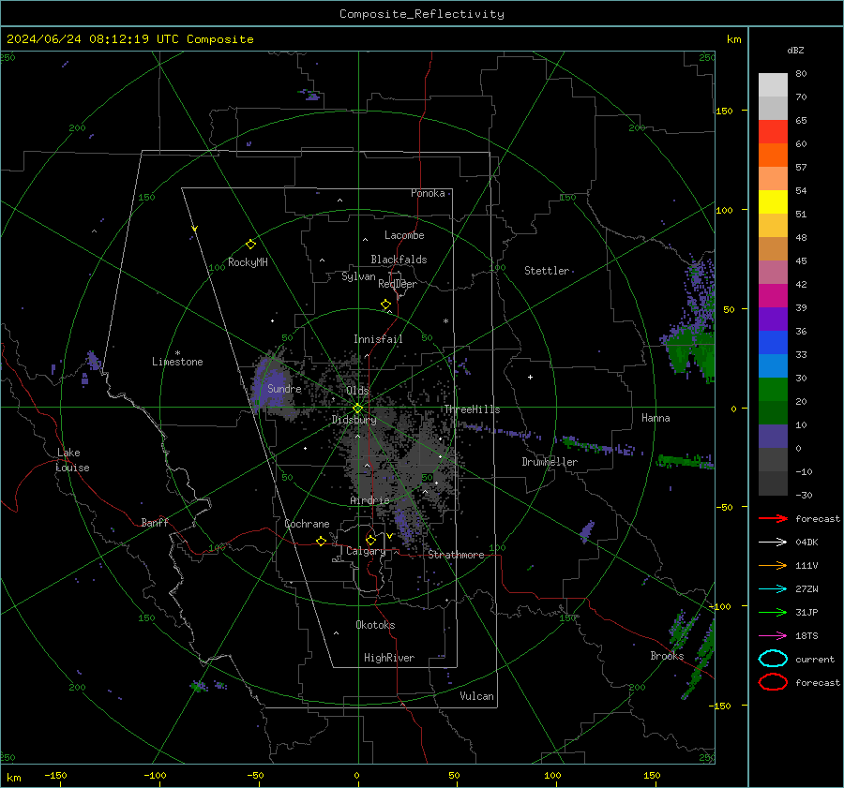
Task: Click the Brooks city label
Action: pyautogui.click(x=667, y=656)
